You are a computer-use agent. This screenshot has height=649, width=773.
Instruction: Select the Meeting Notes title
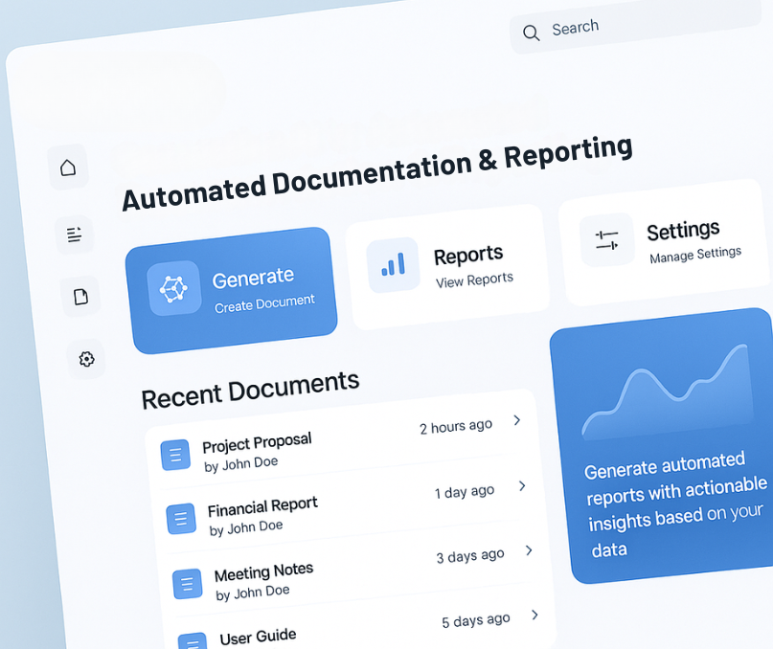coord(263,572)
